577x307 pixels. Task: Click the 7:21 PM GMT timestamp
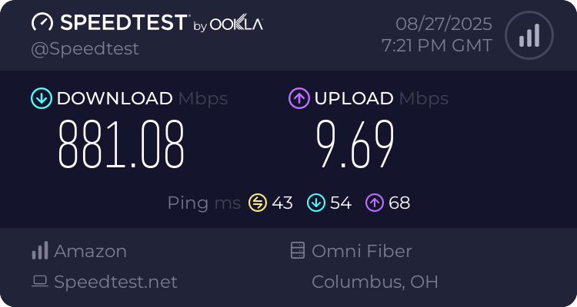(x=436, y=46)
